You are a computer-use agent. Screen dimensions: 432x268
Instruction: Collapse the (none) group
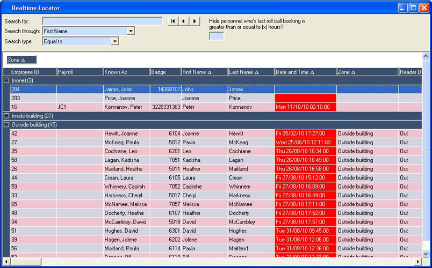[6, 80]
